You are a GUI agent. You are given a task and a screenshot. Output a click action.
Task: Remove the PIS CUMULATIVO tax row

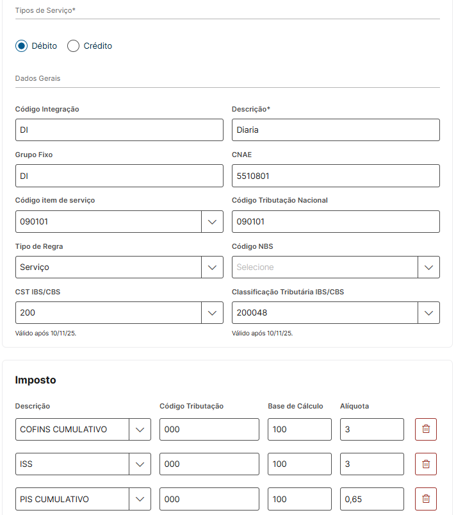[426, 499]
